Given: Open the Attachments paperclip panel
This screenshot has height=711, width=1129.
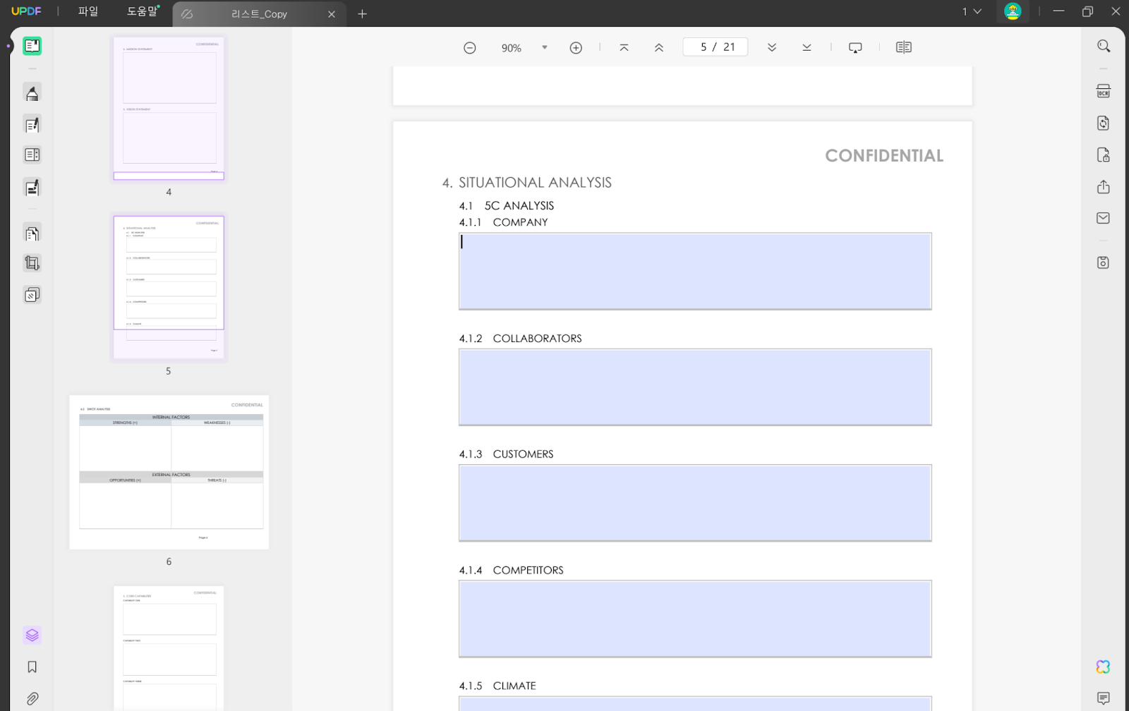Looking at the screenshot, I should point(32,698).
